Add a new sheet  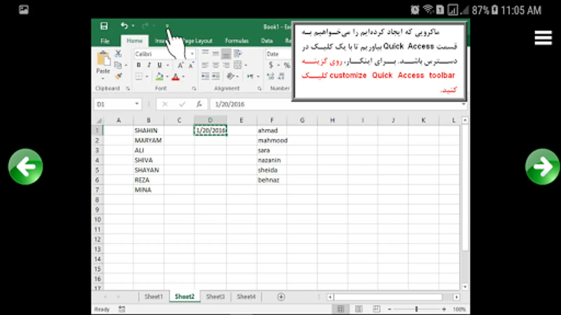(281, 297)
